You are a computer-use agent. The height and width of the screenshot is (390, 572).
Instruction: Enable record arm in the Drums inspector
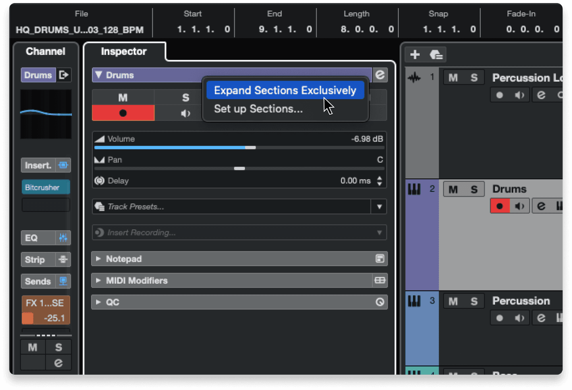(123, 113)
